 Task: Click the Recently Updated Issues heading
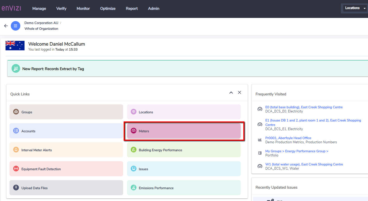coord(277,187)
